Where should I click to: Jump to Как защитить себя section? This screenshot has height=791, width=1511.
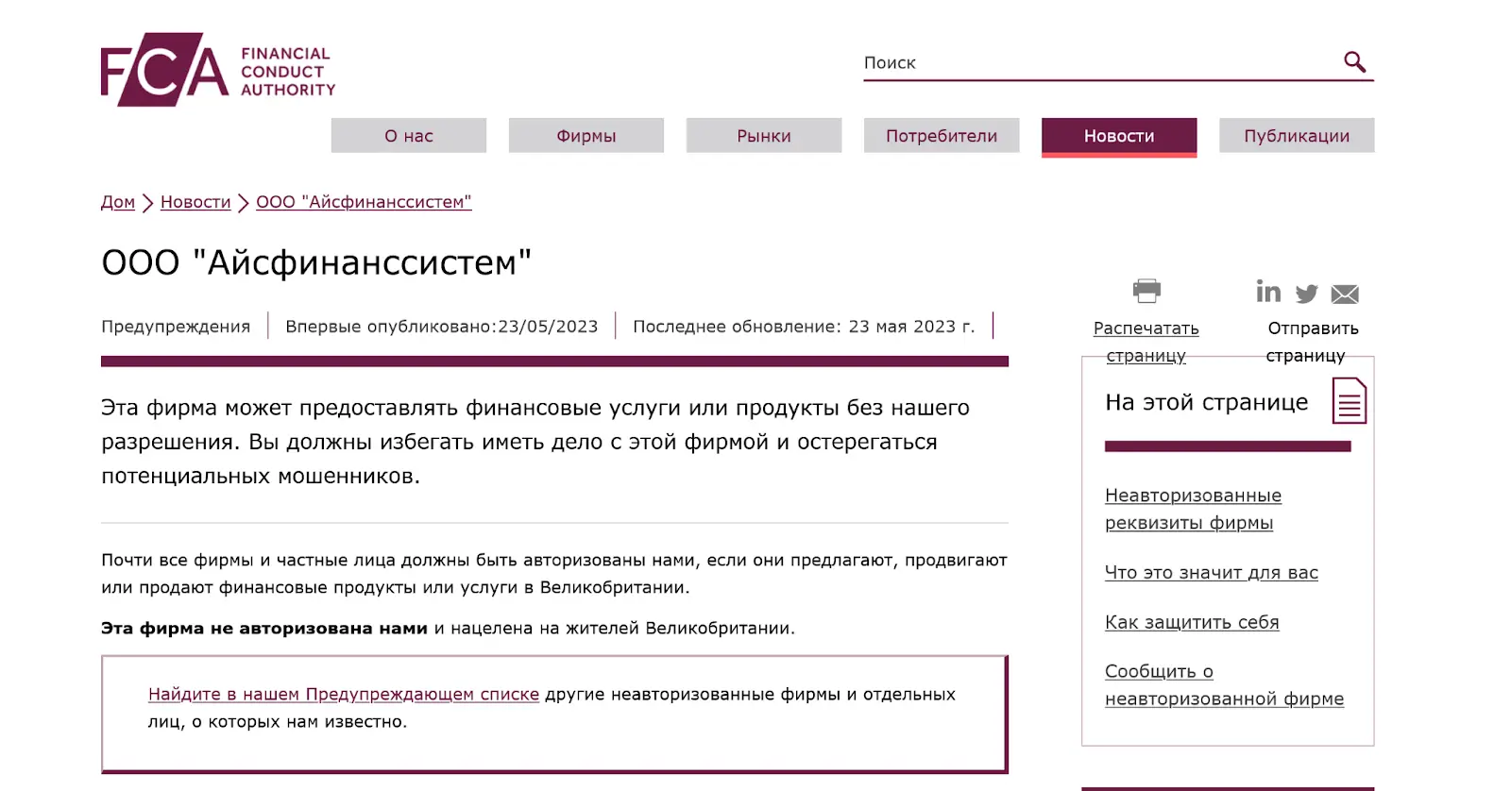click(x=1192, y=622)
